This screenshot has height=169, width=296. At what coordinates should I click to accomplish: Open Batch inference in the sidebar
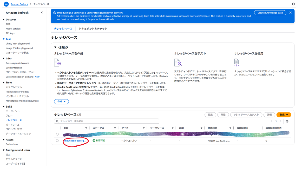14,68
